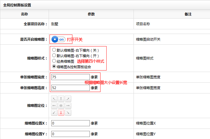
Task: Click the 单张缩略图宽度 input field
Action: click(x=70, y=77)
